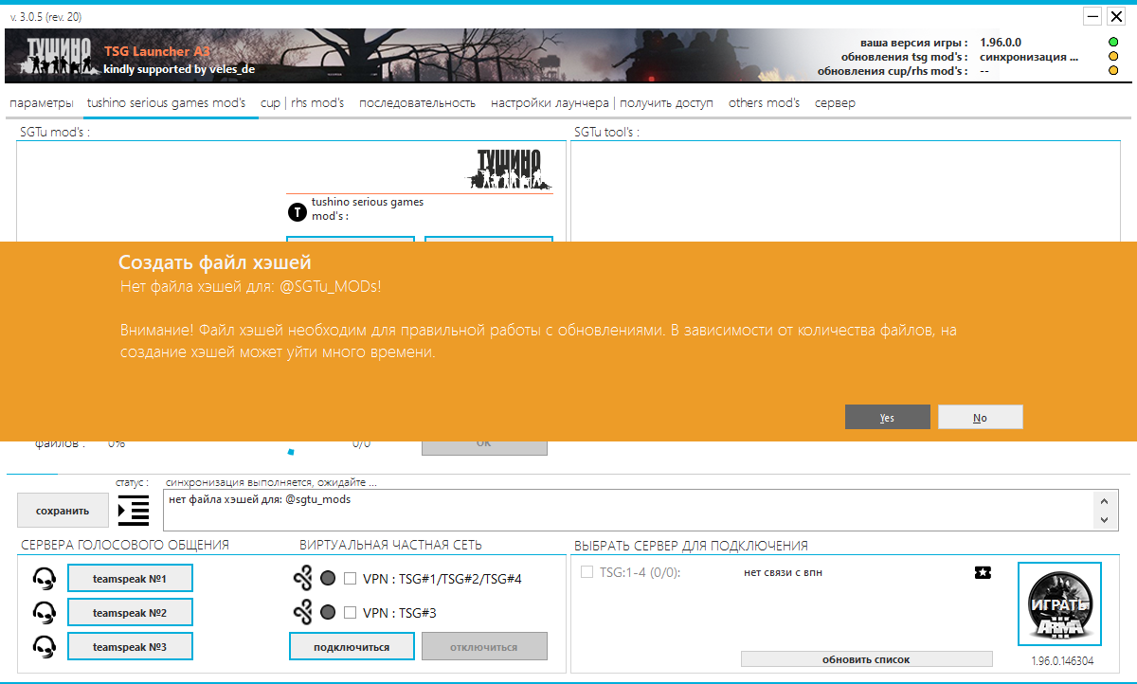Click the grey status circle for VPN TSG#1/TSG#2/TSG#4
Viewport: 1137px width, 684px height.
328,578
